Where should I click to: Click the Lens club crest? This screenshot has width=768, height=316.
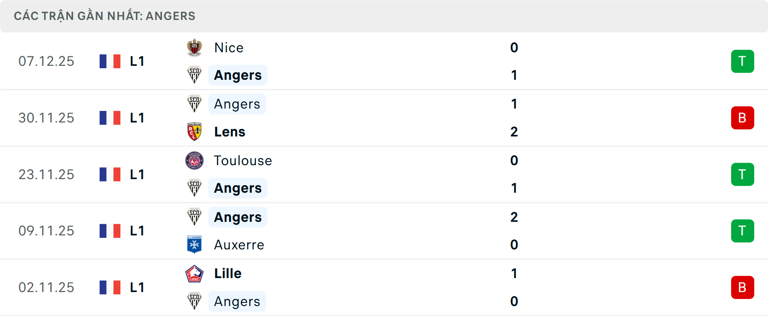point(194,132)
